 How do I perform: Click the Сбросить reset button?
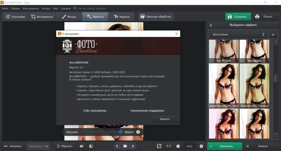pos(65,146)
